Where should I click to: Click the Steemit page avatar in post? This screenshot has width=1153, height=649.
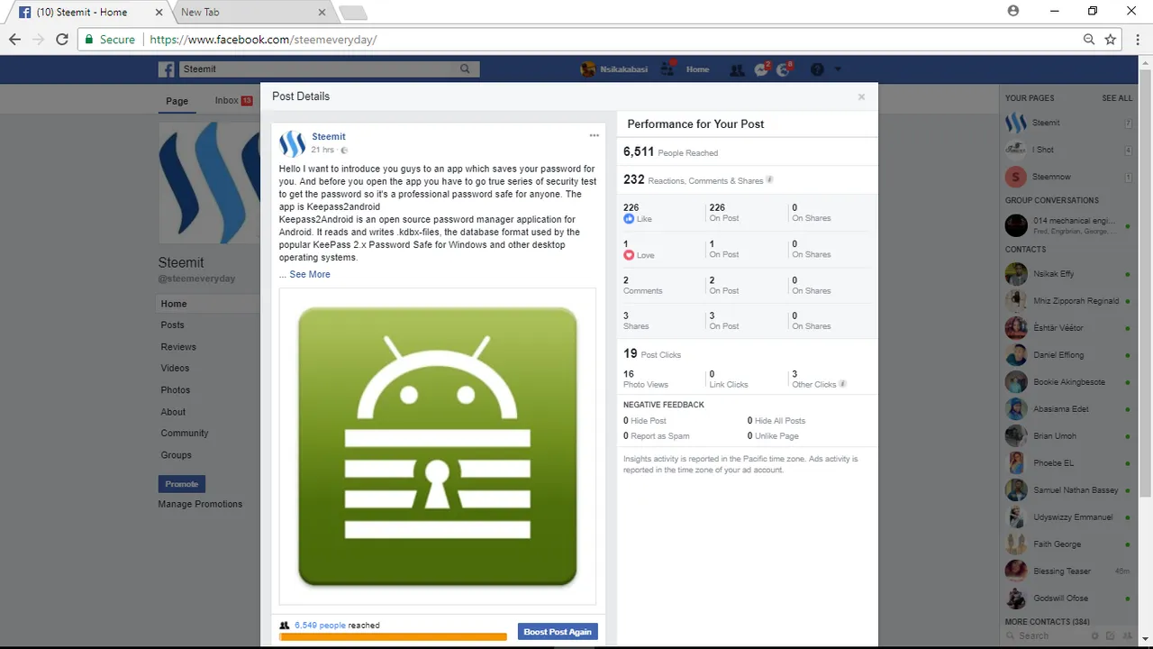click(x=293, y=143)
